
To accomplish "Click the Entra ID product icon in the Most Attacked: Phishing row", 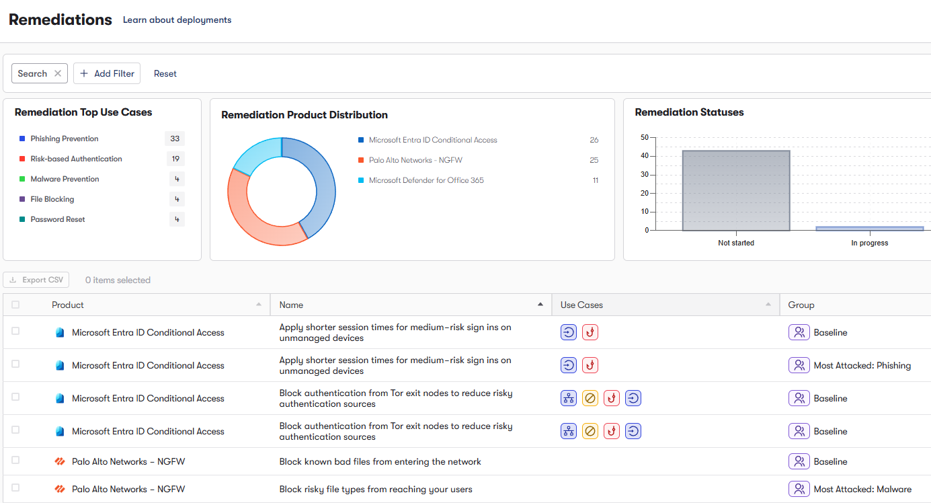I will click(60, 365).
